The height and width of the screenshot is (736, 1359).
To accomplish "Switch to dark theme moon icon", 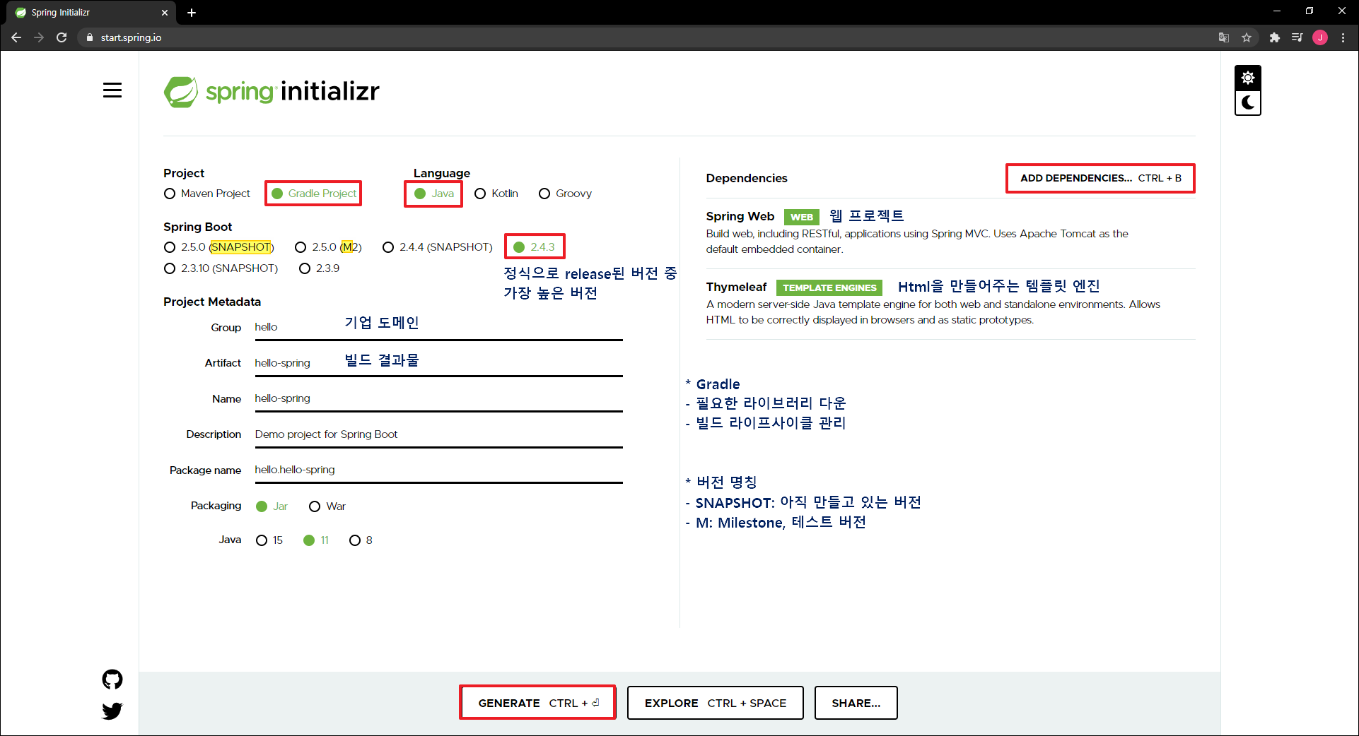I will pos(1248,102).
